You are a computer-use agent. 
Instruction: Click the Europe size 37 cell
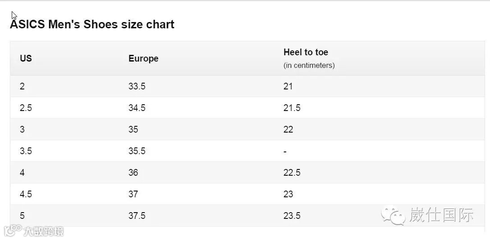click(133, 194)
